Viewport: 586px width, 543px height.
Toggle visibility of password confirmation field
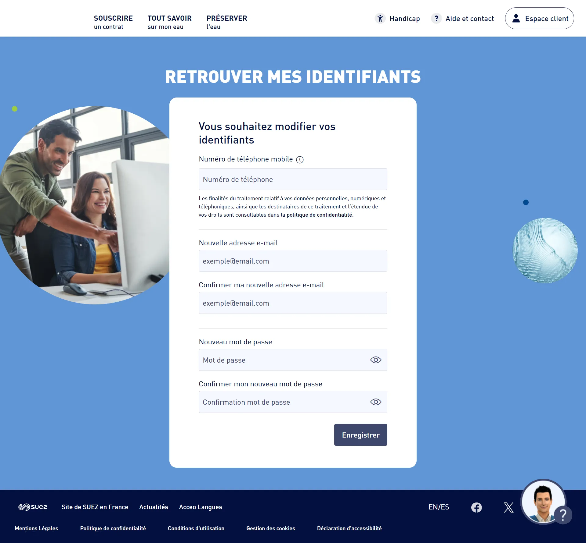click(x=376, y=402)
